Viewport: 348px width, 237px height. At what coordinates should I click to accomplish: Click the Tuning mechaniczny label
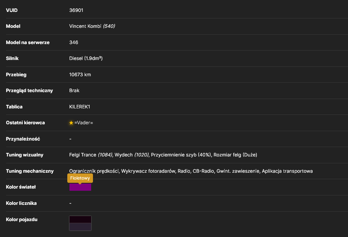[x=30, y=171]
